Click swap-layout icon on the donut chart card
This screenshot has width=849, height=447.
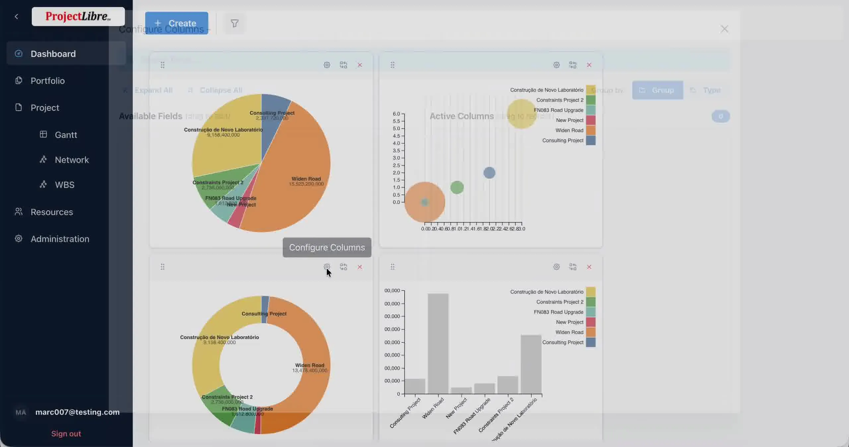pos(343,267)
